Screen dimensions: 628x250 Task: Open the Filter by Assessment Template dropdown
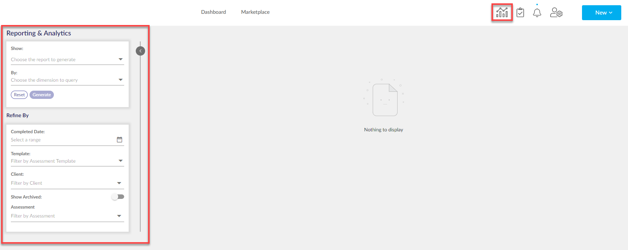pyautogui.click(x=67, y=161)
